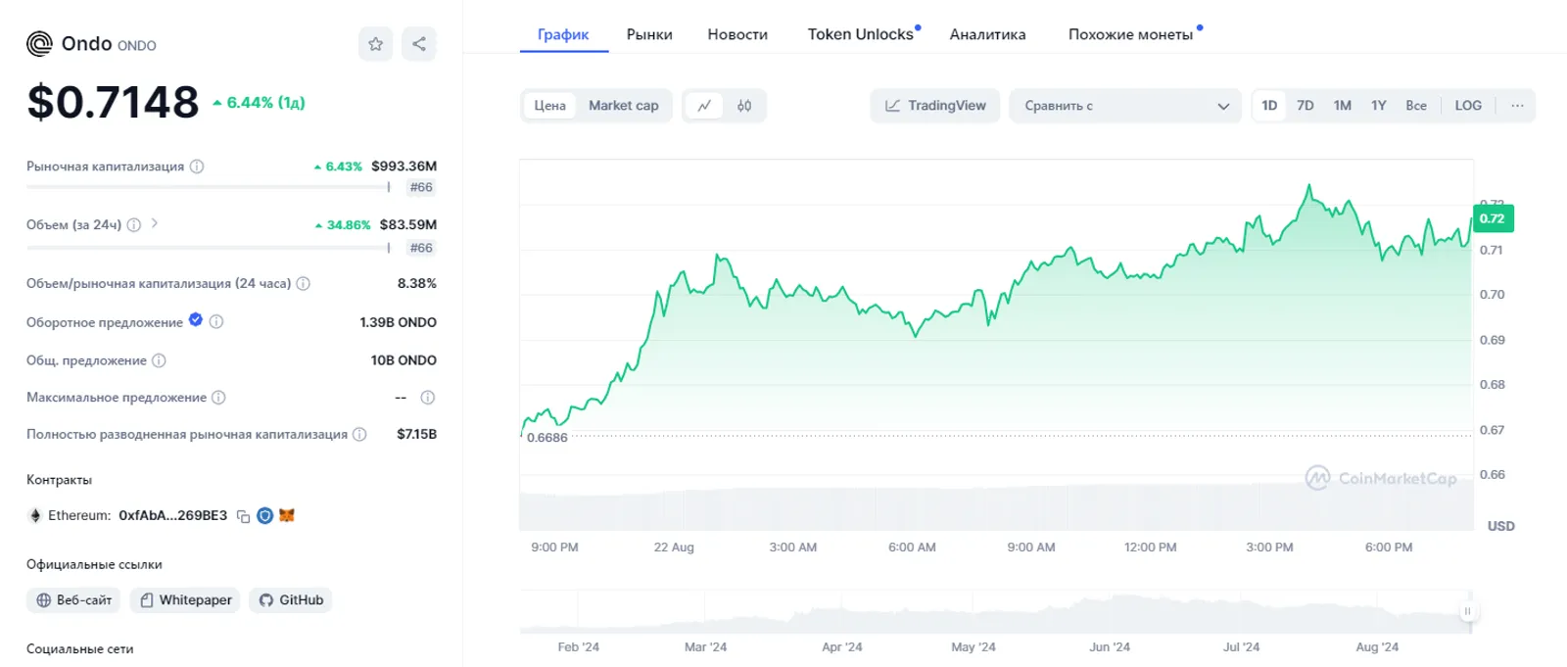Click the 0.6686 opening price label

click(546, 438)
